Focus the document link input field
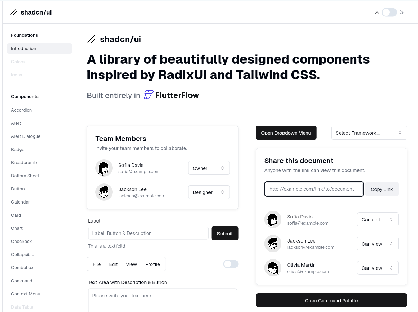The height and width of the screenshot is (312, 418). pyautogui.click(x=314, y=189)
